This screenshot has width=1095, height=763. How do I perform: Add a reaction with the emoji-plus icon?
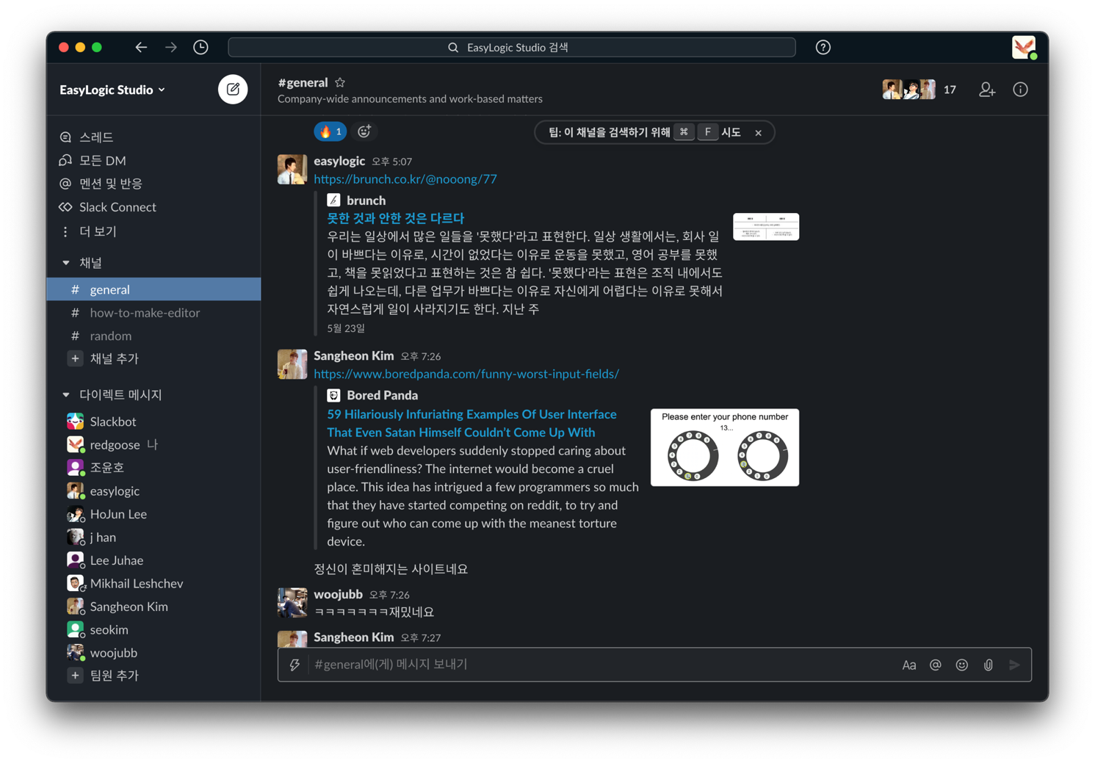click(x=364, y=131)
